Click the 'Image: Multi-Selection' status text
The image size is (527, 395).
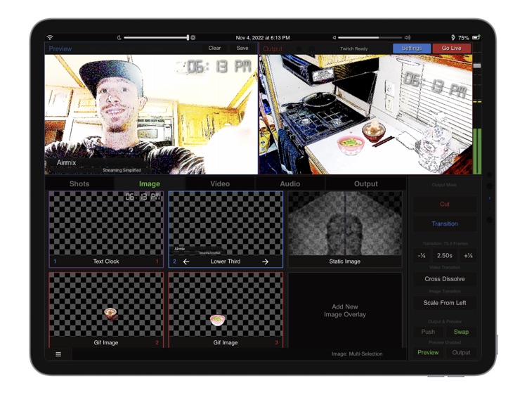[x=357, y=354]
